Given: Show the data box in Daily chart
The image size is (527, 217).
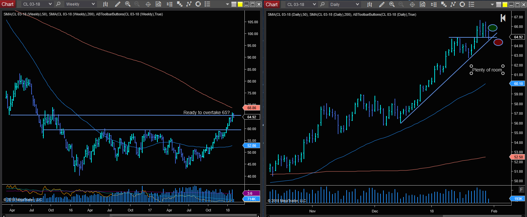Looking at the screenshot, I should [x=423, y=4].
